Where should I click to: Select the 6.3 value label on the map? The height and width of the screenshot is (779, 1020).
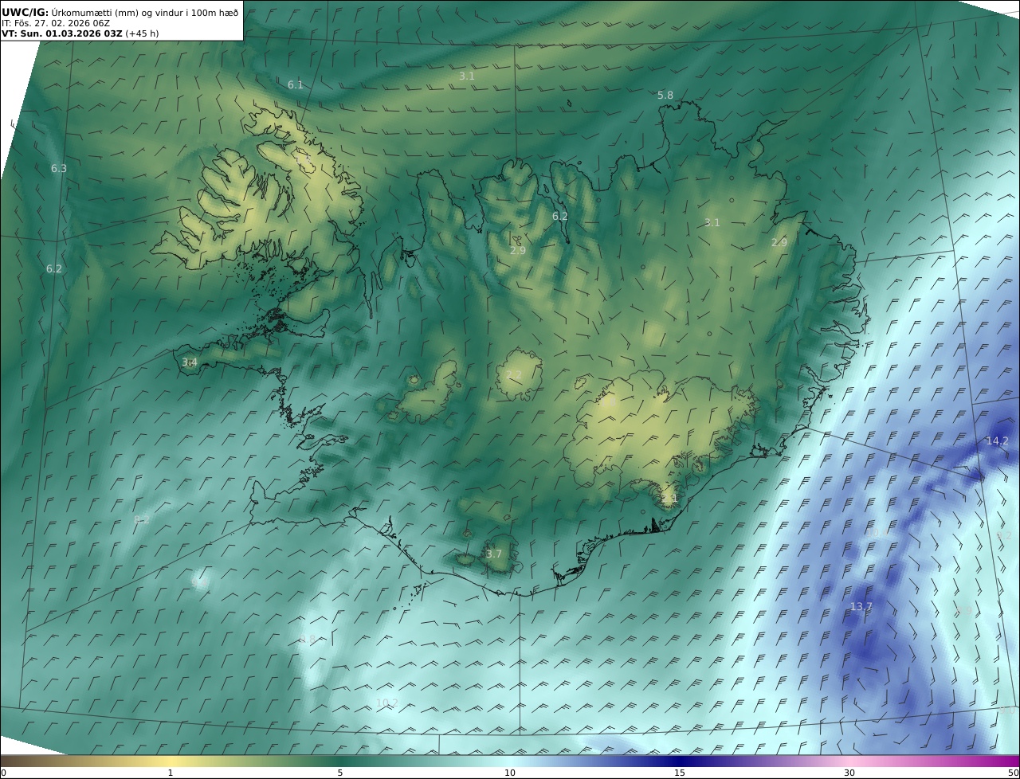59,169
